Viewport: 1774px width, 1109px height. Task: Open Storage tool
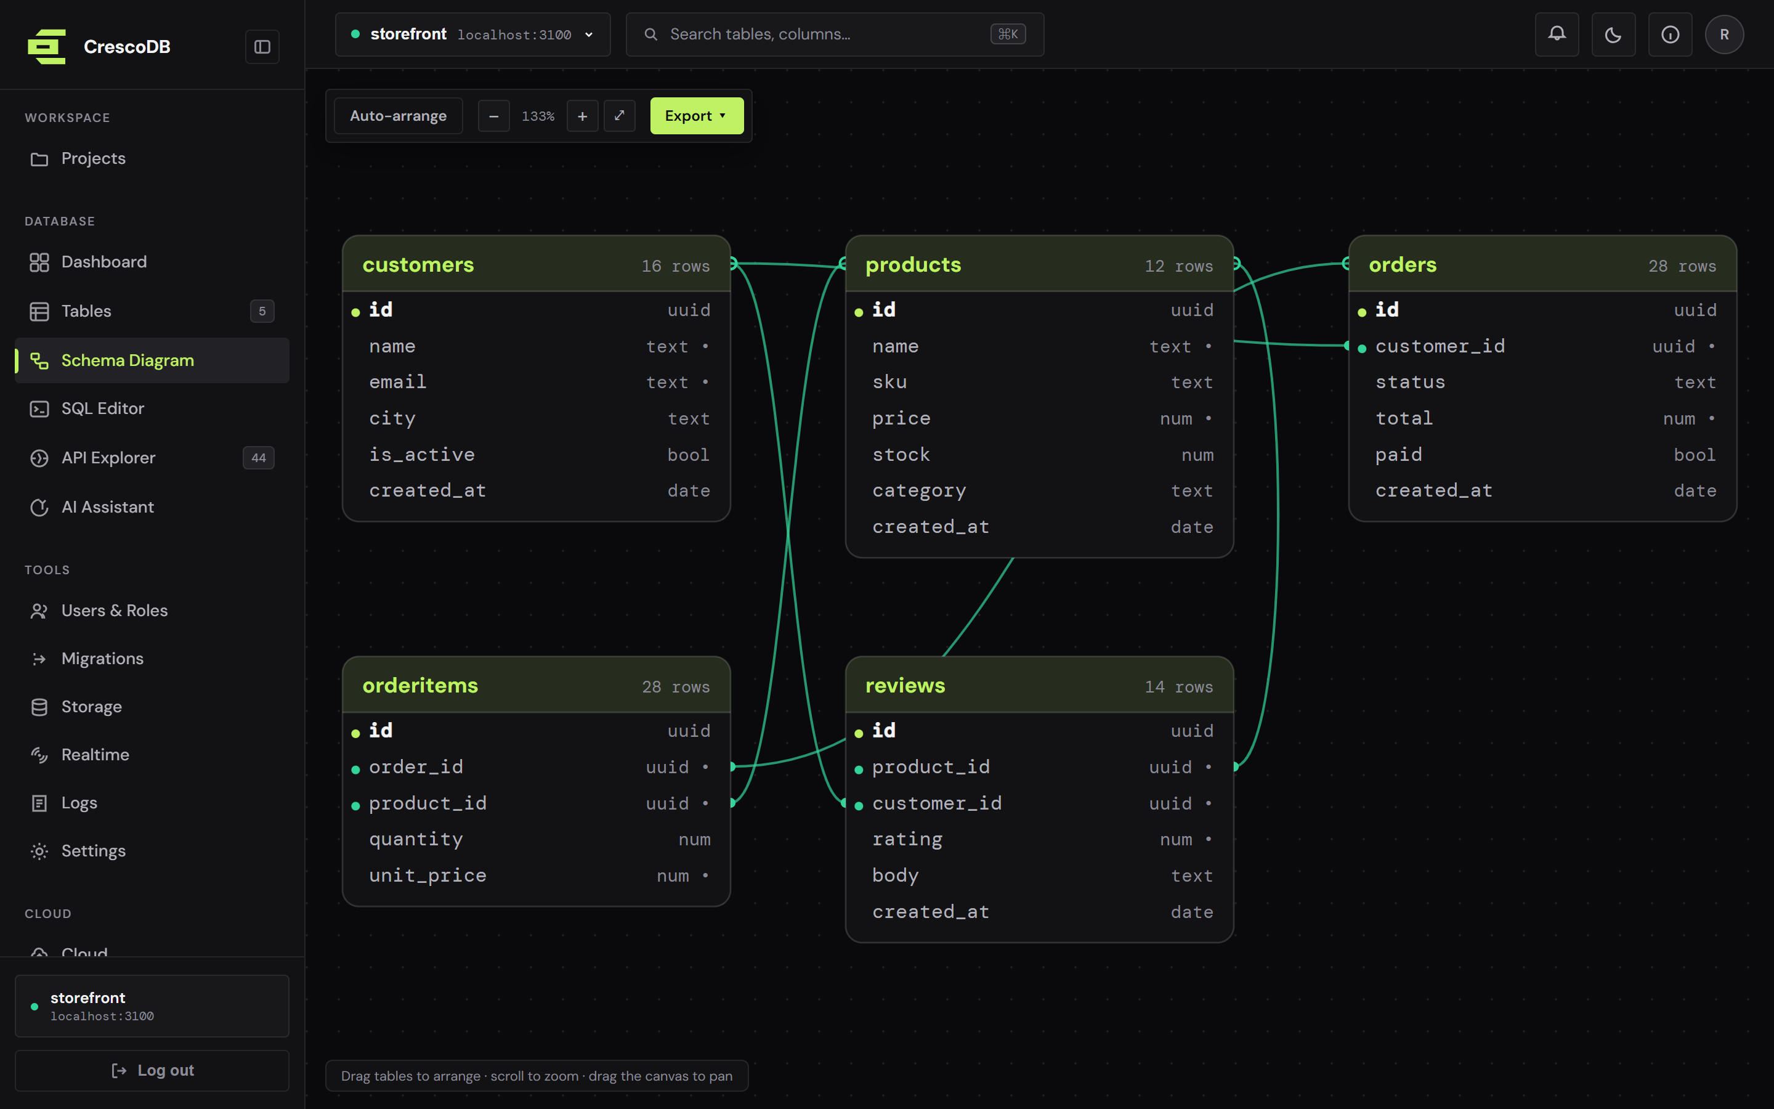tap(152, 706)
